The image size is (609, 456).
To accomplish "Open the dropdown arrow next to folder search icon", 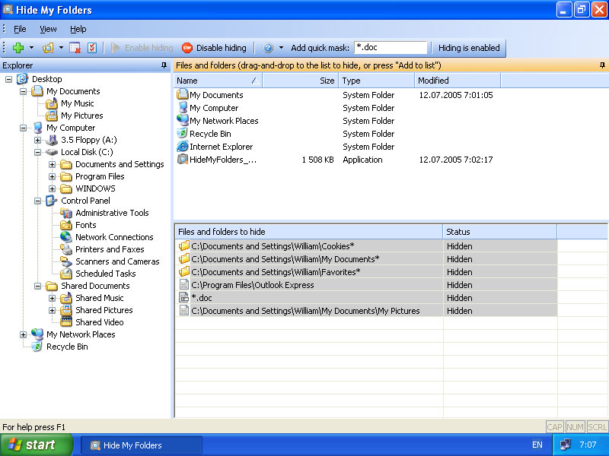I will (61, 48).
